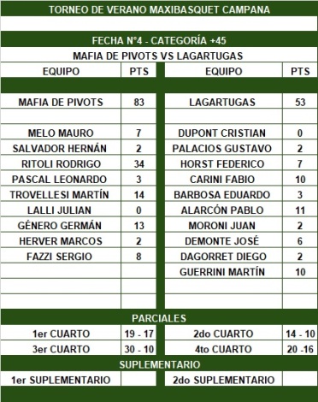Select the DUPONT CRISTIAN name cell

tap(223, 133)
